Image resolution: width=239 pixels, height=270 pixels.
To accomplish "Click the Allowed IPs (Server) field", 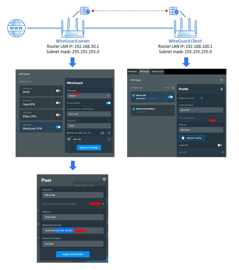I will pyautogui.click(x=73, y=230).
